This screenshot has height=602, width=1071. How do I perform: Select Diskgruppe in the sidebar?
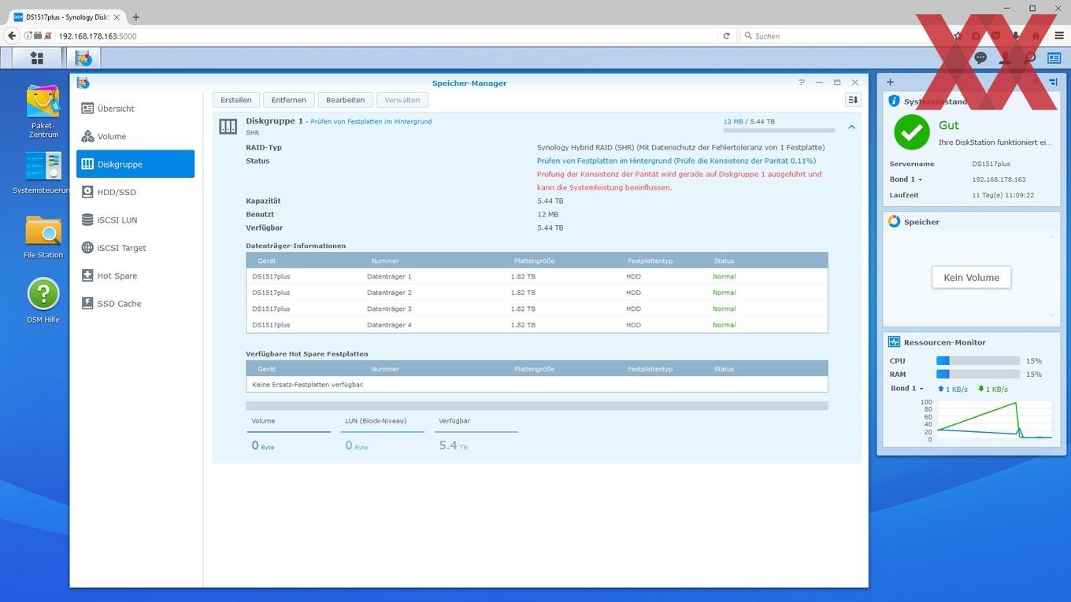135,164
